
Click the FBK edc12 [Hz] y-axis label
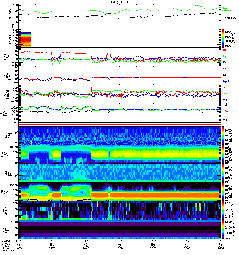[6, 210]
